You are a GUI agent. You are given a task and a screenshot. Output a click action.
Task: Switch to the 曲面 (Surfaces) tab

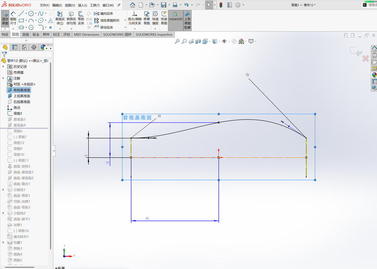click(x=26, y=34)
